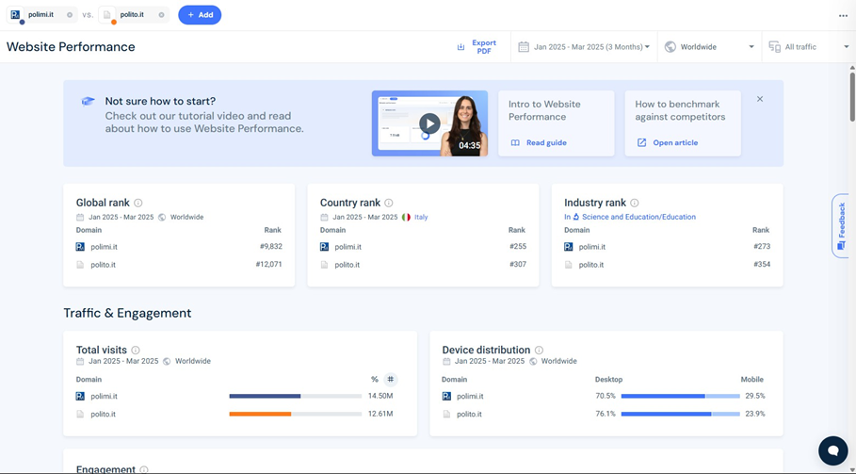Open info tooltip next to Global rank
Viewport: 856px width, 474px height.
(x=138, y=203)
